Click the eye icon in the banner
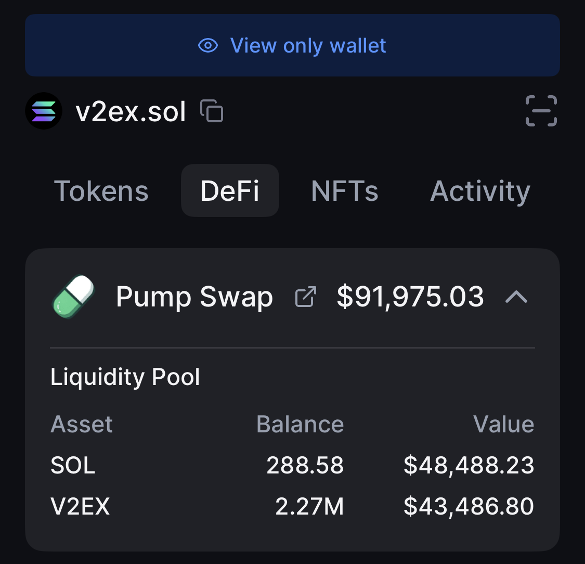This screenshot has width=585, height=564. pos(208,46)
